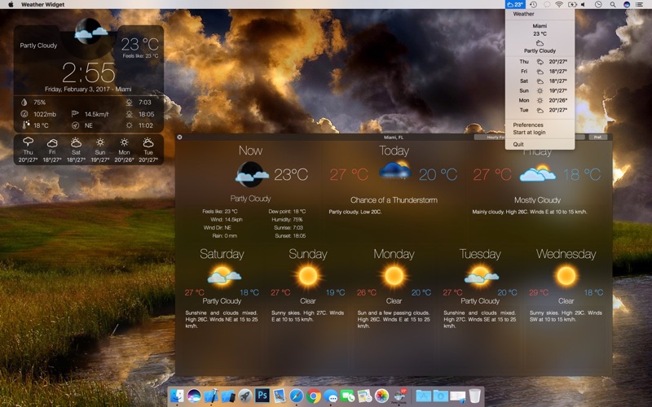Choose Quit in the weather menu
This screenshot has height=407, width=652.
518,144
